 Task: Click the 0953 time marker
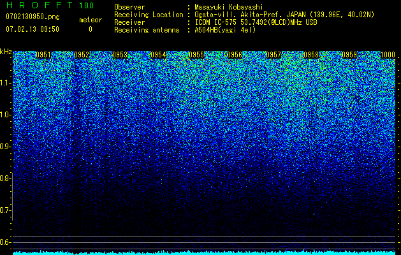[120, 55]
